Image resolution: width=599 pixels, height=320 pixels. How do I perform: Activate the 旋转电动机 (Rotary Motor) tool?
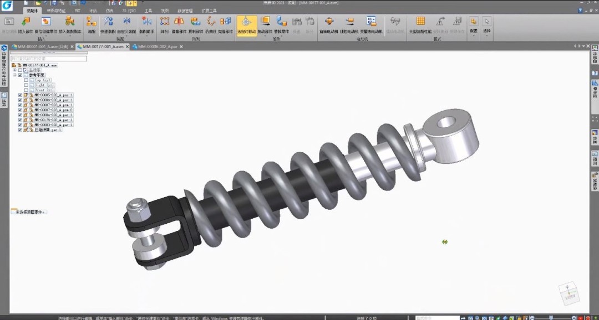click(x=329, y=22)
